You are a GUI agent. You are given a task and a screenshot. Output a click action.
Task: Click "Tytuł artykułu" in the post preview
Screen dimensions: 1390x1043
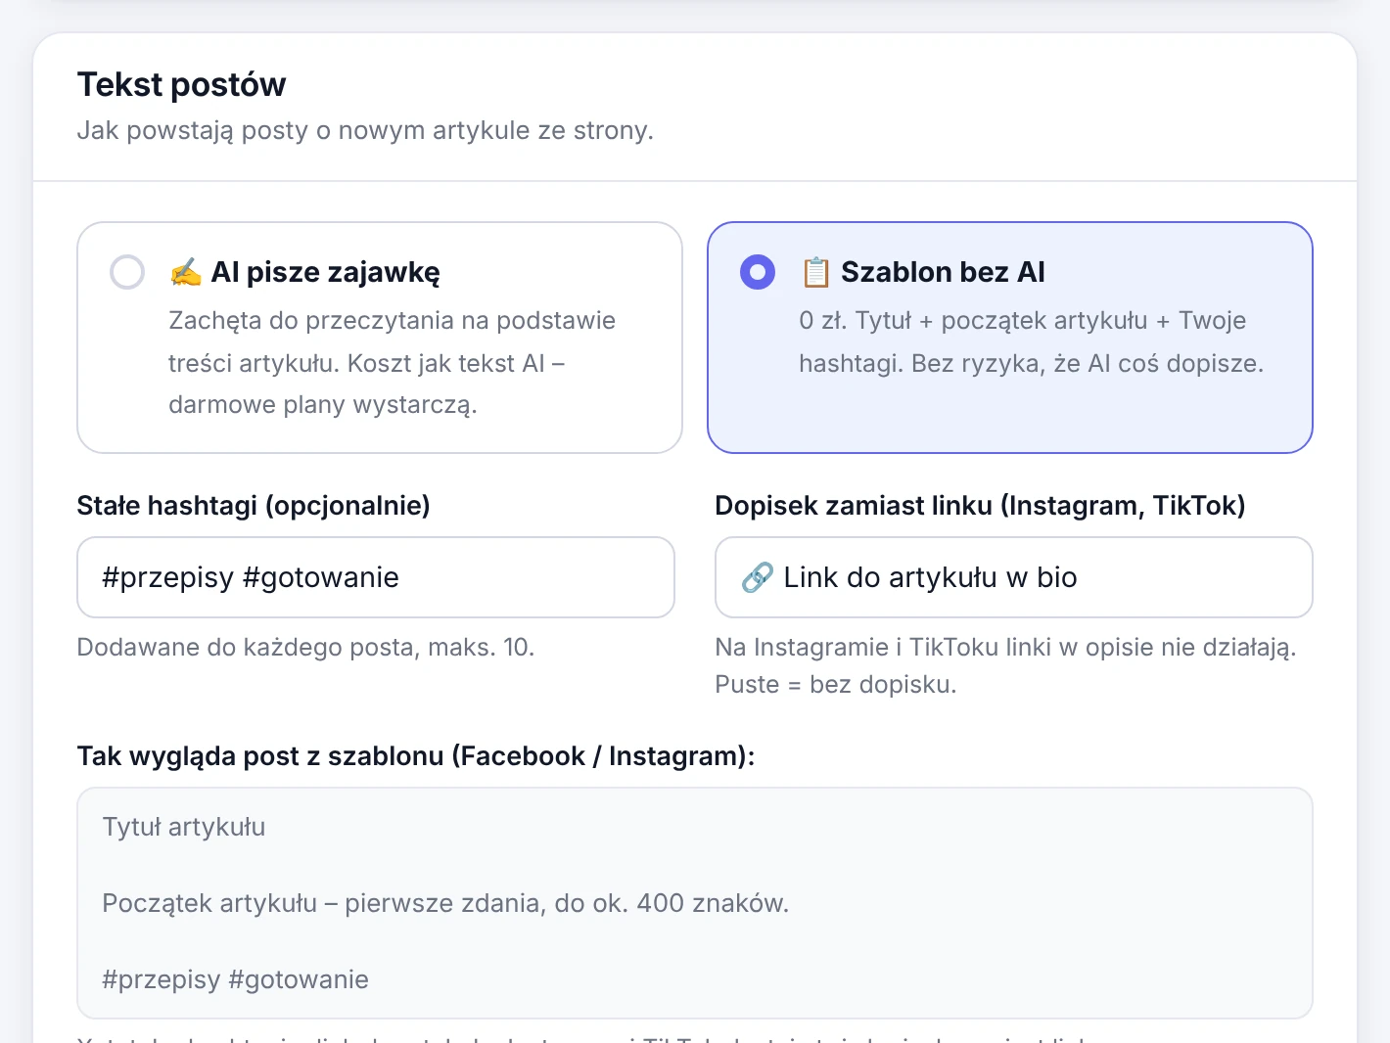184,828
